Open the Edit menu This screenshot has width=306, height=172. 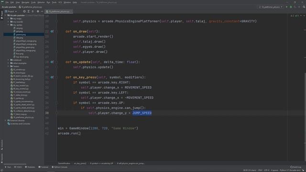click(12, 2)
